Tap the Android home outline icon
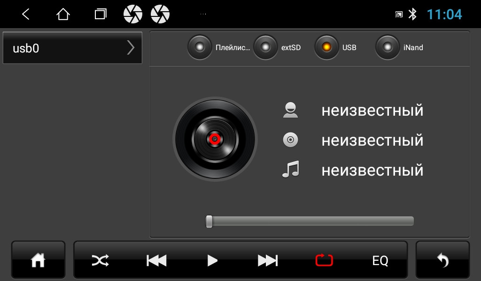The height and width of the screenshot is (281, 481). tap(62, 15)
